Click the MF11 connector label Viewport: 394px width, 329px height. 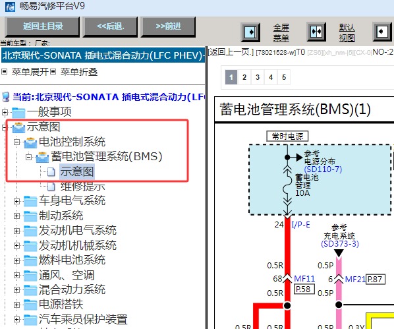click(x=304, y=279)
